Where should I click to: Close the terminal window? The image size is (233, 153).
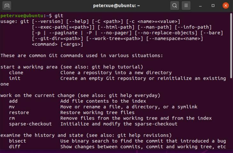point(226,6)
